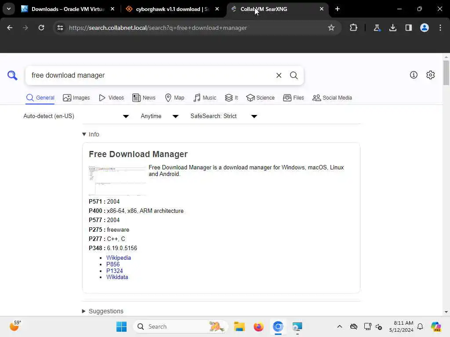Open the tab search dropdown arrow

pos(9,9)
